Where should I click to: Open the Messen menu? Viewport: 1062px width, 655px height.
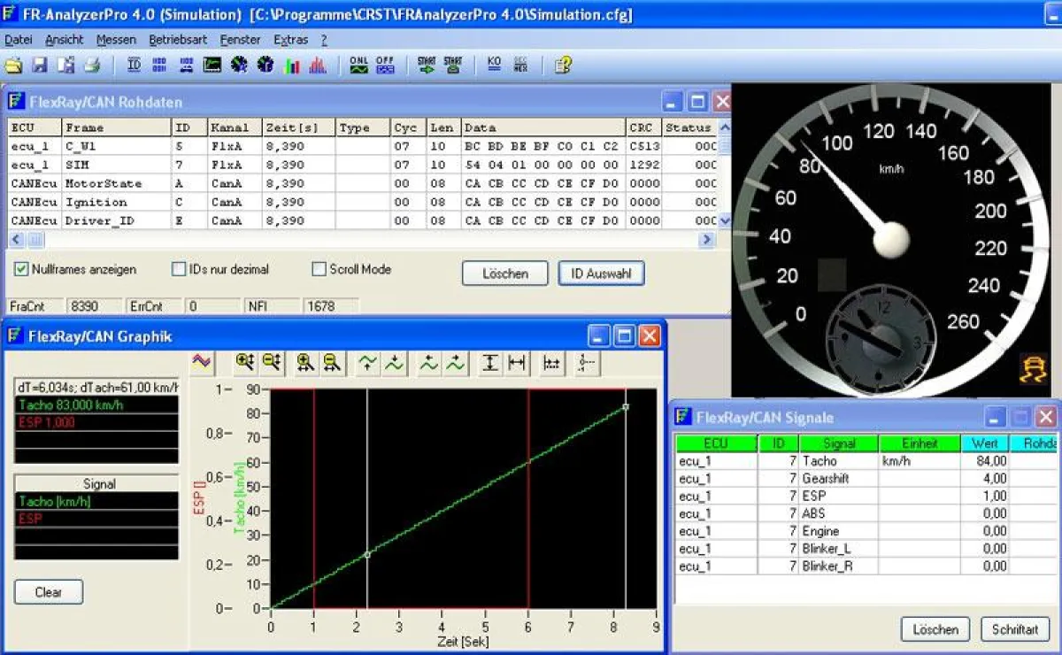[116, 40]
